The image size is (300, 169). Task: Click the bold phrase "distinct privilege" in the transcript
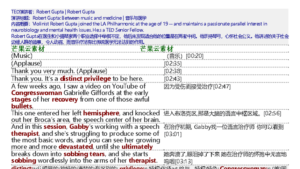[x=85, y=79]
